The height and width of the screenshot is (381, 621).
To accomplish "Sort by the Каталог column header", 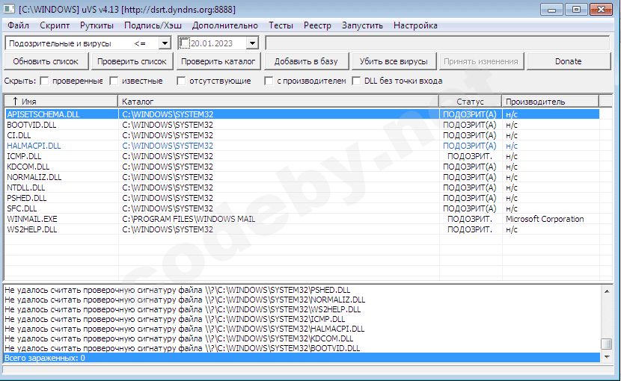I will 278,102.
